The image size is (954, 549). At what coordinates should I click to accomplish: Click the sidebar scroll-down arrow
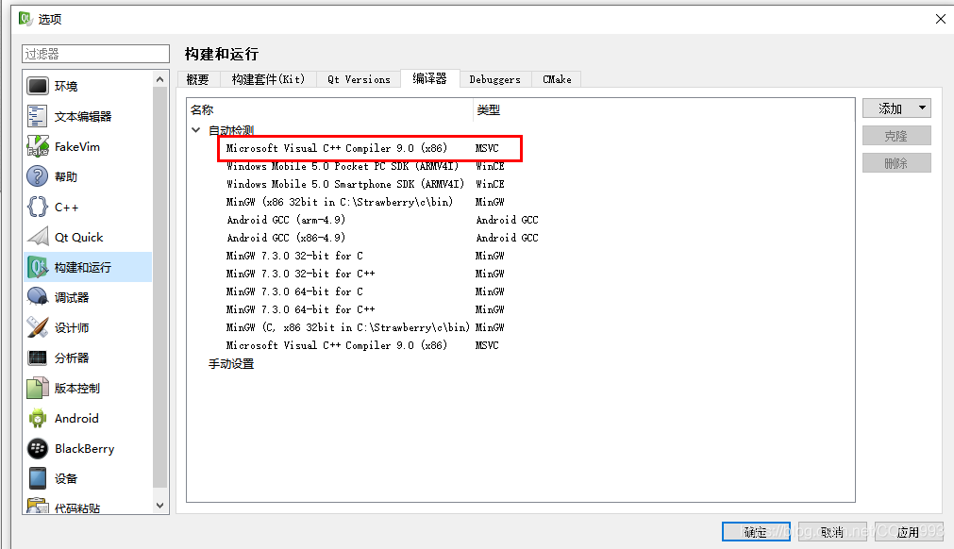click(160, 506)
